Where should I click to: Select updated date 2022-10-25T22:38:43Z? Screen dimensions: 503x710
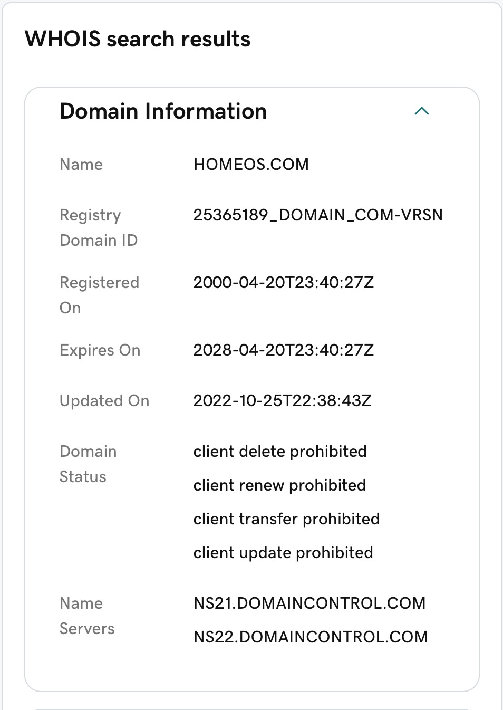pos(283,401)
